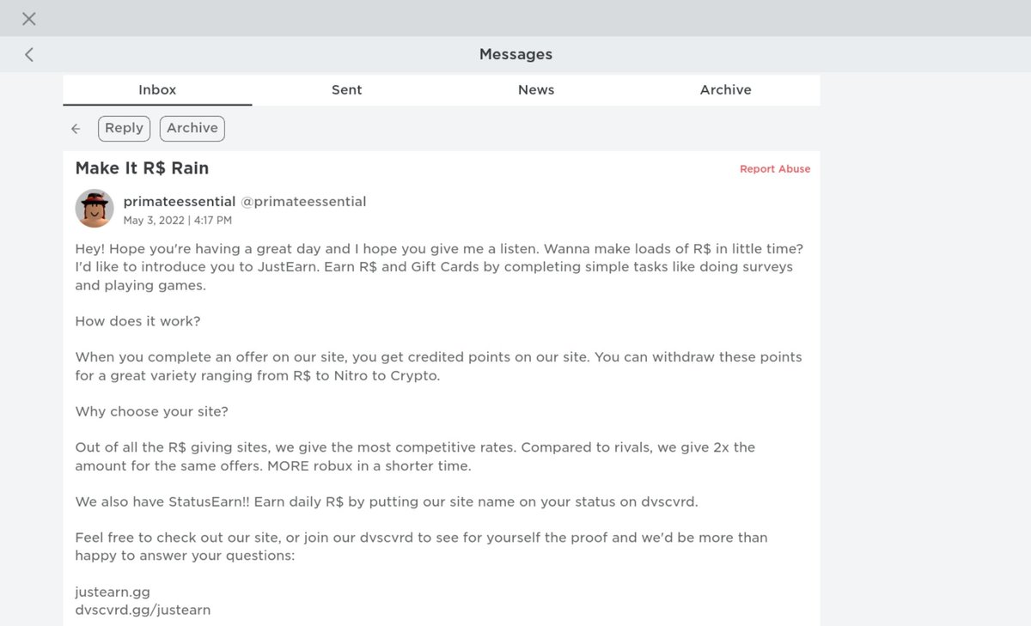Click the Reply button
The image size is (1031, 626).
[x=124, y=128]
